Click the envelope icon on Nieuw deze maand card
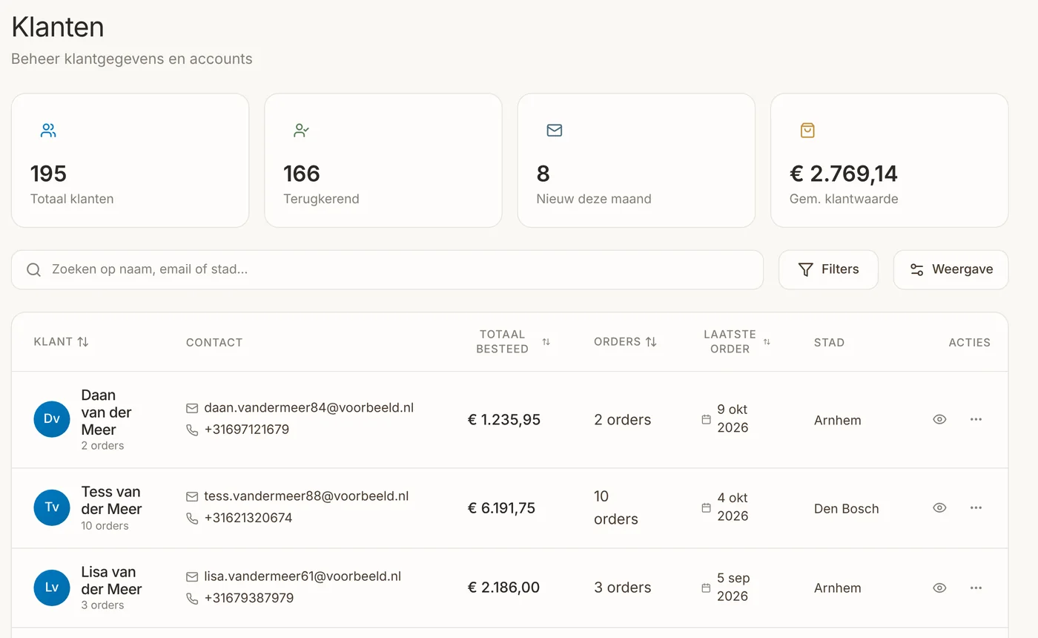 pyautogui.click(x=555, y=131)
